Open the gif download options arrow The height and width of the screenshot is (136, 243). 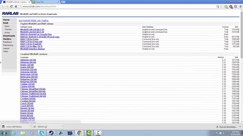click(x=62, y=127)
